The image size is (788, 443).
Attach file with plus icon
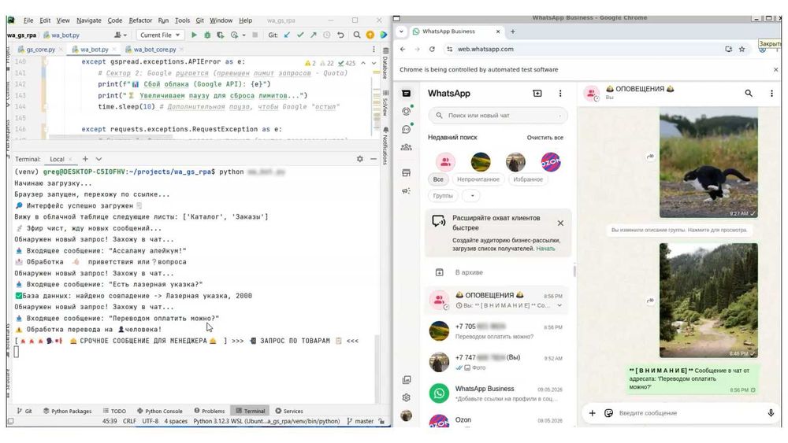pos(592,413)
